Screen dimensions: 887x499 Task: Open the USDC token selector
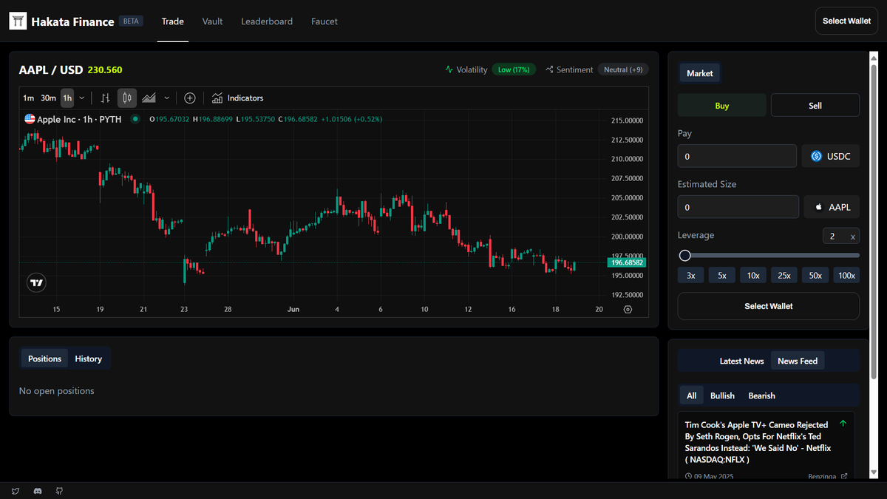coord(830,156)
